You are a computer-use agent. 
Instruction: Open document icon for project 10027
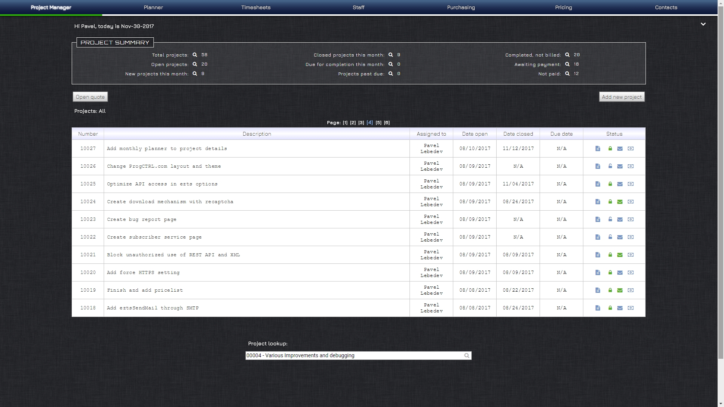[598, 148]
